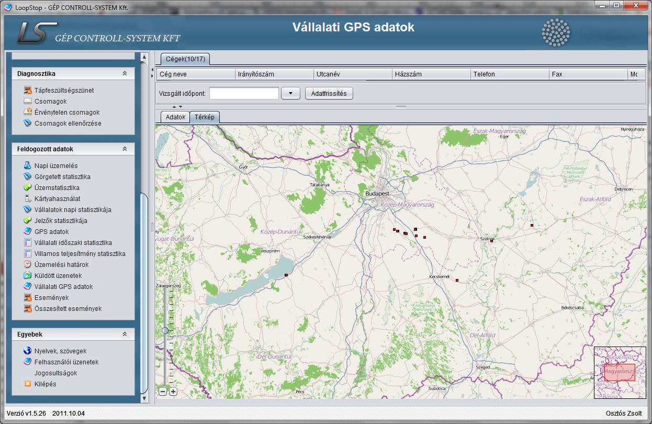Click the Kártyahasználat icon
The image size is (652, 424).
pos(28,198)
